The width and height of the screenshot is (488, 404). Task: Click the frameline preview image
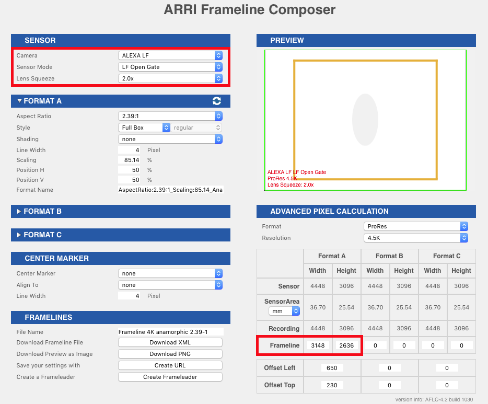[x=365, y=120]
